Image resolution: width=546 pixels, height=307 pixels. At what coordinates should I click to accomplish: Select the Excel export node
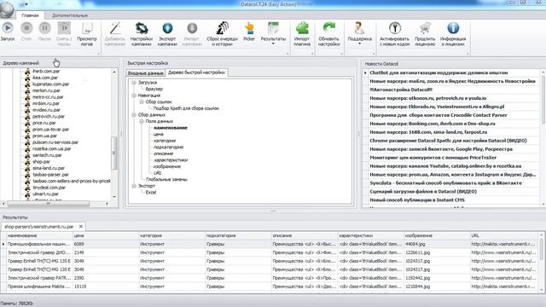151,193
